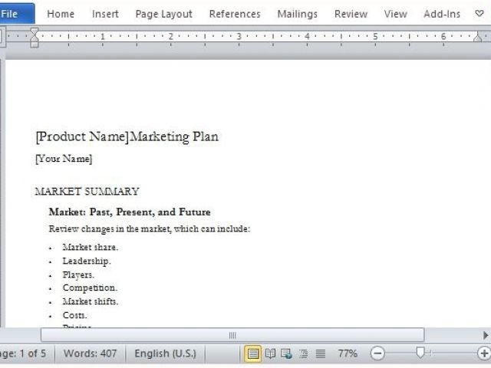Click the zoom slider handle

(x=420, y=353)
